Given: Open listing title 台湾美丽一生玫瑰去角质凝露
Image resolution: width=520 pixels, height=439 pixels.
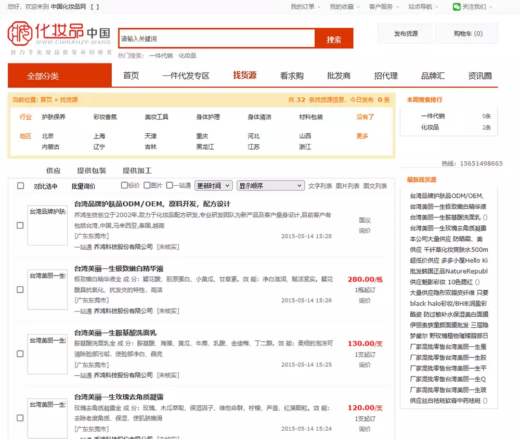Looking at the screenshot, I should click(x=119, y=397).
